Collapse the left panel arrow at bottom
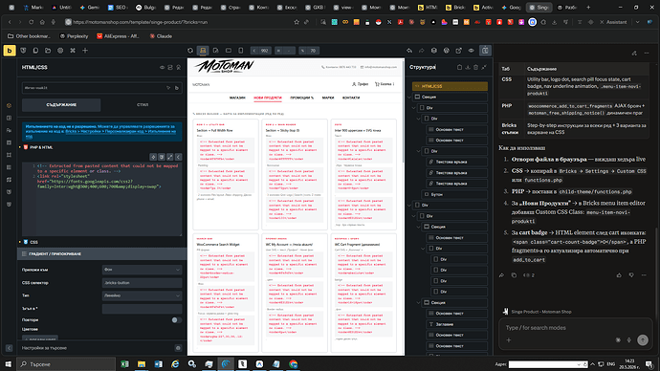 9,348
